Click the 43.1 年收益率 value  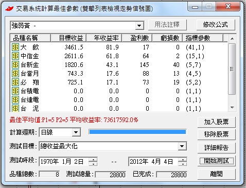[112, 65]
